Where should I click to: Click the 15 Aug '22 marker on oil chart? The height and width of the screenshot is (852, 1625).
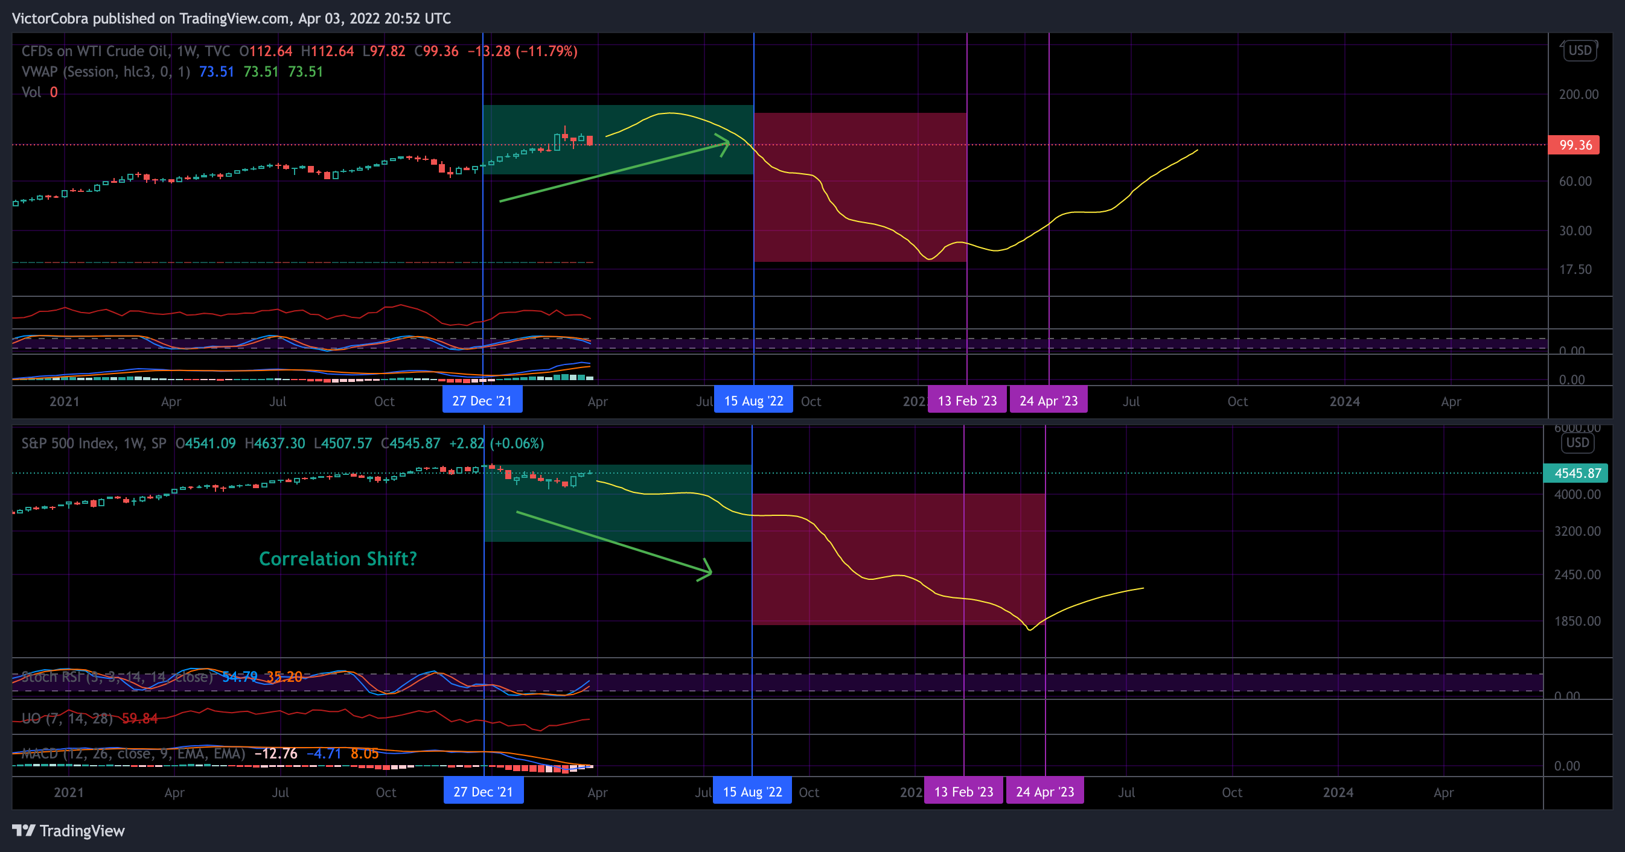pyautogui.click(x=753, y=401)
